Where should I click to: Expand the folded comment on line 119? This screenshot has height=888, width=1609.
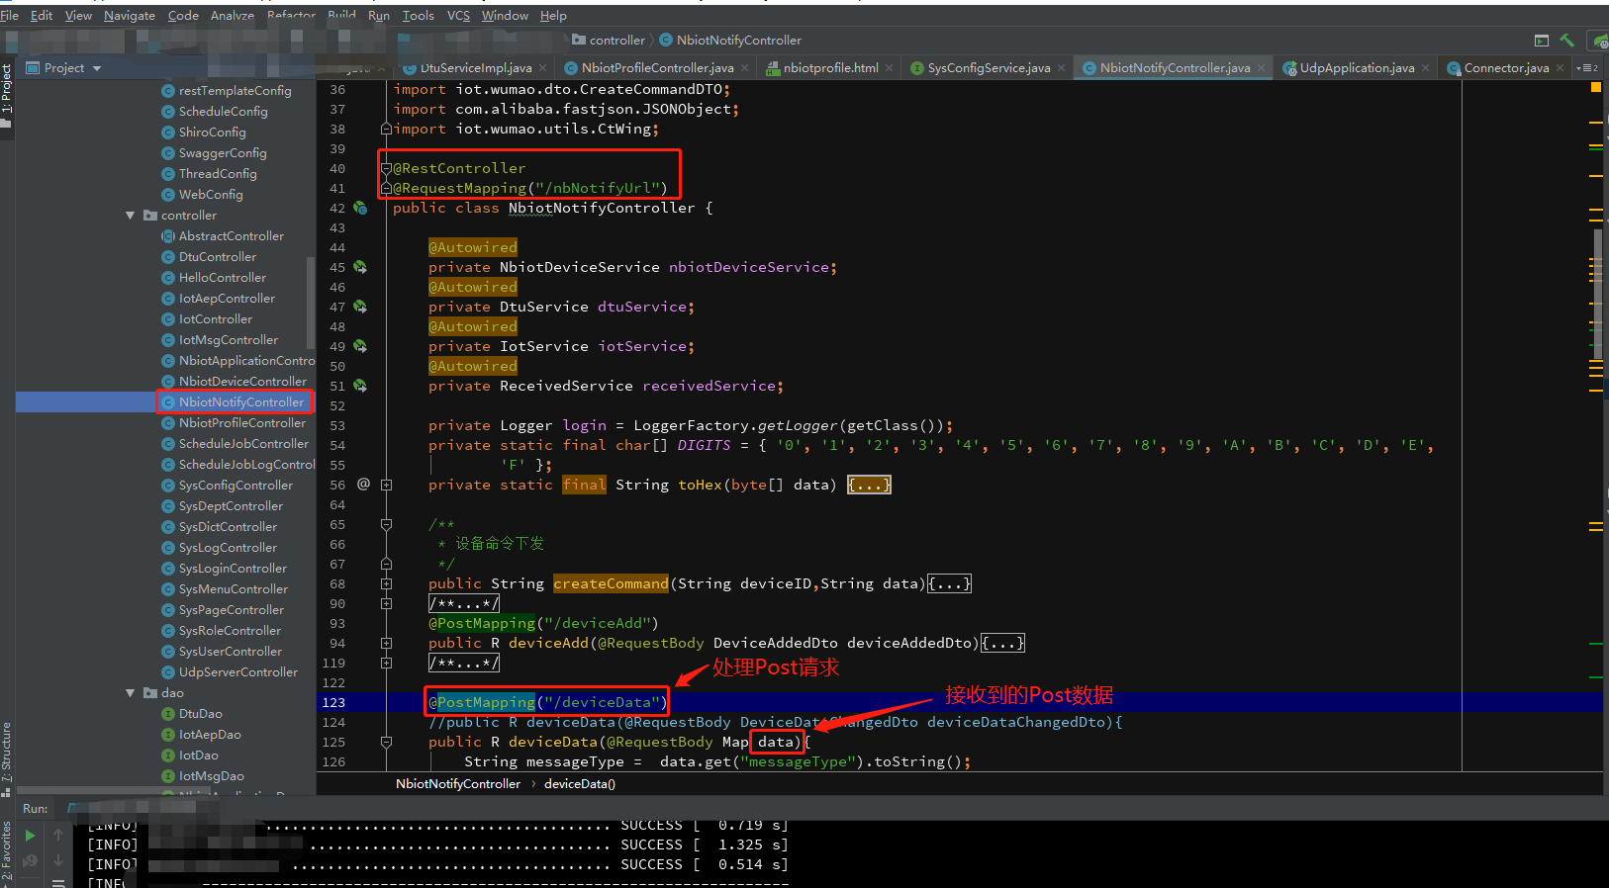[x=386, y=663]
